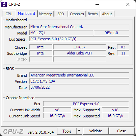The image size is (136, 136).
Task: Click the Close button at bottom
Action: [x=121, y=131]
